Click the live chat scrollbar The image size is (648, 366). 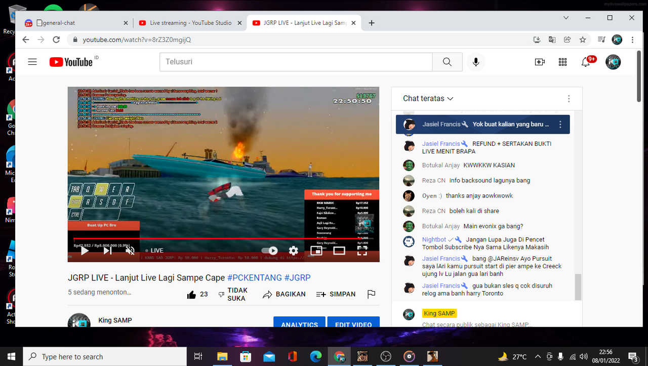(578, 288)
